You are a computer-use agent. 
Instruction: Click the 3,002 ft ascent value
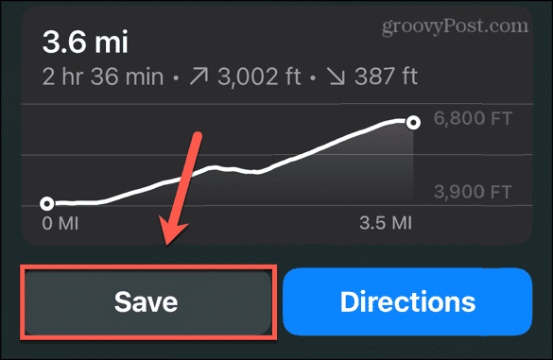click(x=259, y=77)
